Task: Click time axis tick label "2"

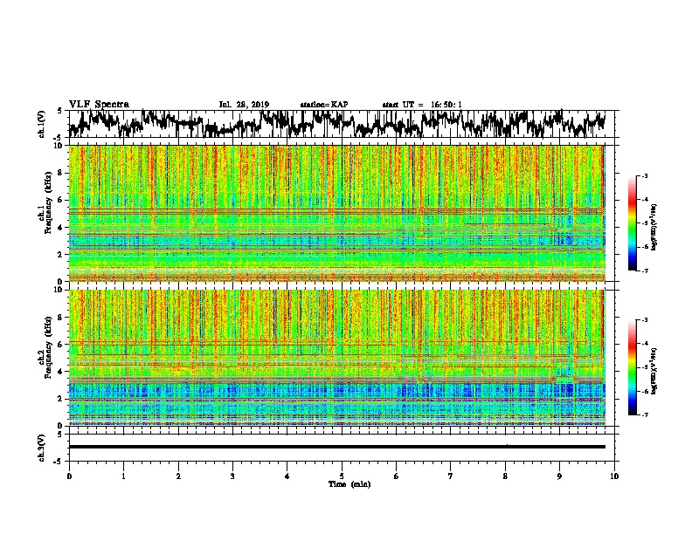Action: point(178,476)
